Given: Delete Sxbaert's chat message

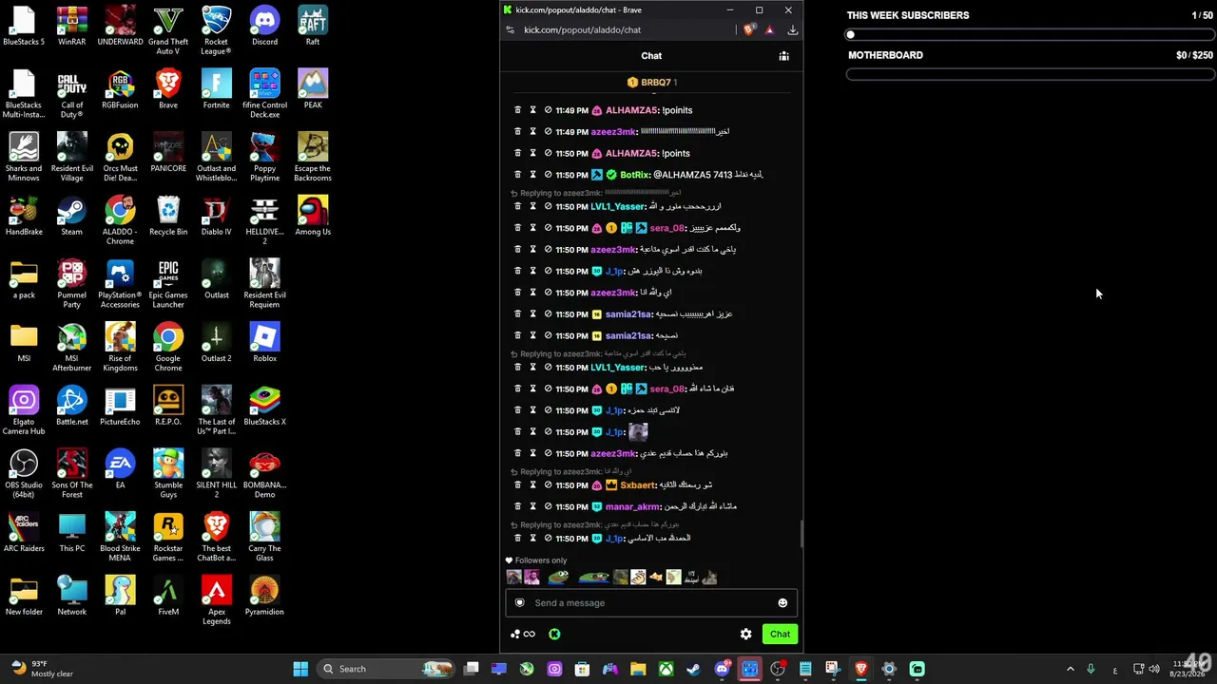Looking at the screenshot, I should (x=517, y=484).
